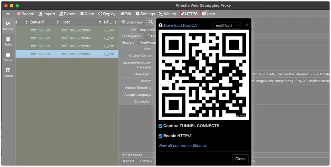Image resolution: width=331 pixels, height=167 pixels.
Task: Click the User-Agent header label
Action: [x=143, y=74]
